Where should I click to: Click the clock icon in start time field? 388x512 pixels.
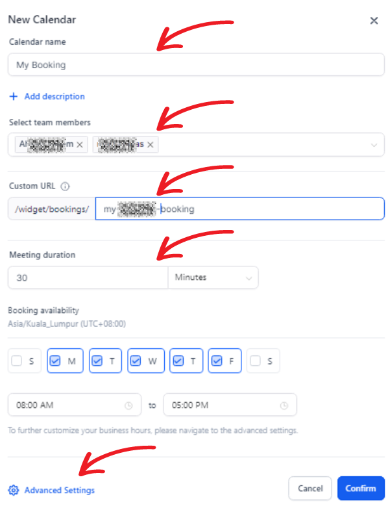click(128, 405)
